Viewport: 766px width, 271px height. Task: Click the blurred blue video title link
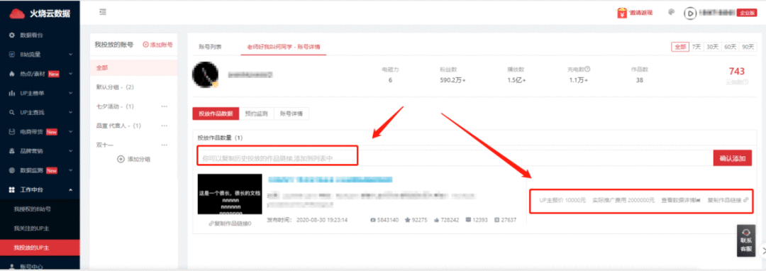331,179
